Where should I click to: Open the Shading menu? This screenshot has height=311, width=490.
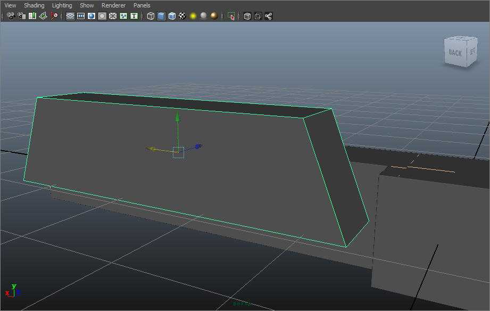tap(34, 5)
